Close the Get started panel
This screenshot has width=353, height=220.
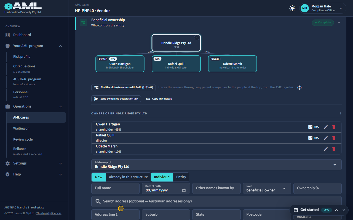click(x=344, y=210)
